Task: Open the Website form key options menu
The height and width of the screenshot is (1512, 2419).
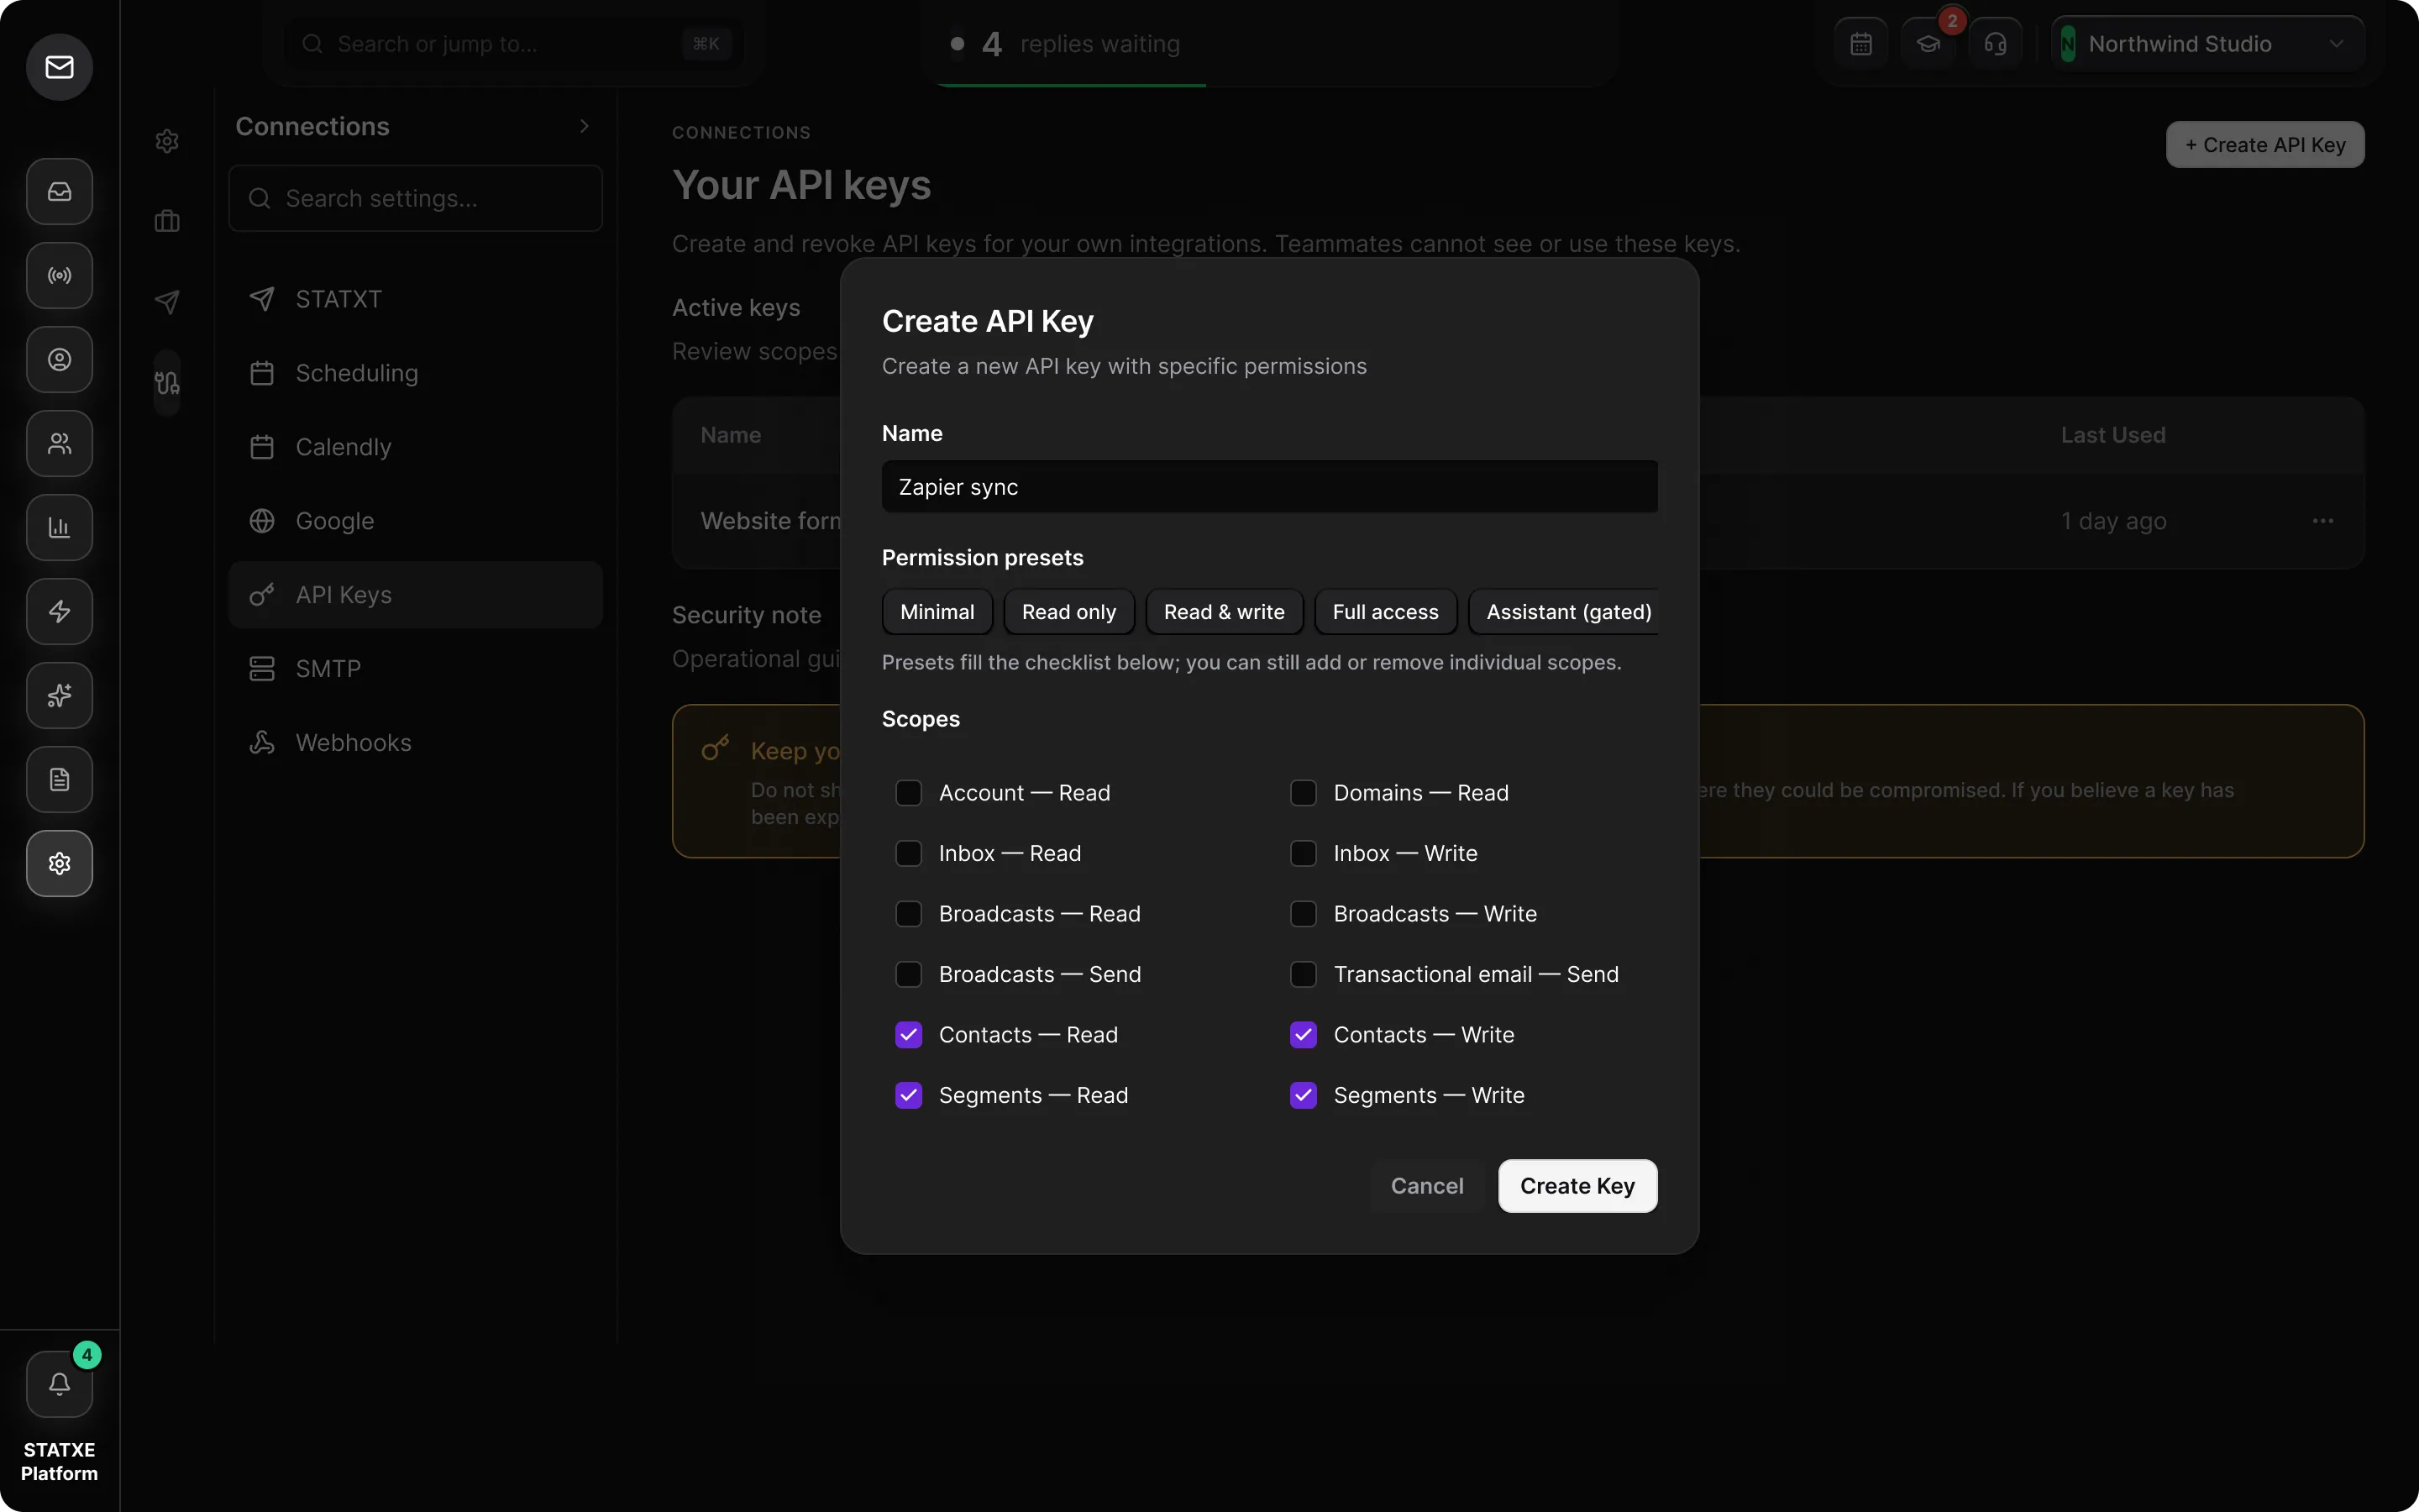Action: tap(2322, 521)
